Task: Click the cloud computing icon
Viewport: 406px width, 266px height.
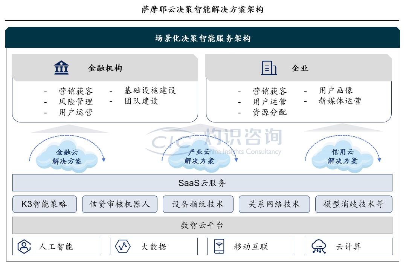Action: click(x=319, y=246)
